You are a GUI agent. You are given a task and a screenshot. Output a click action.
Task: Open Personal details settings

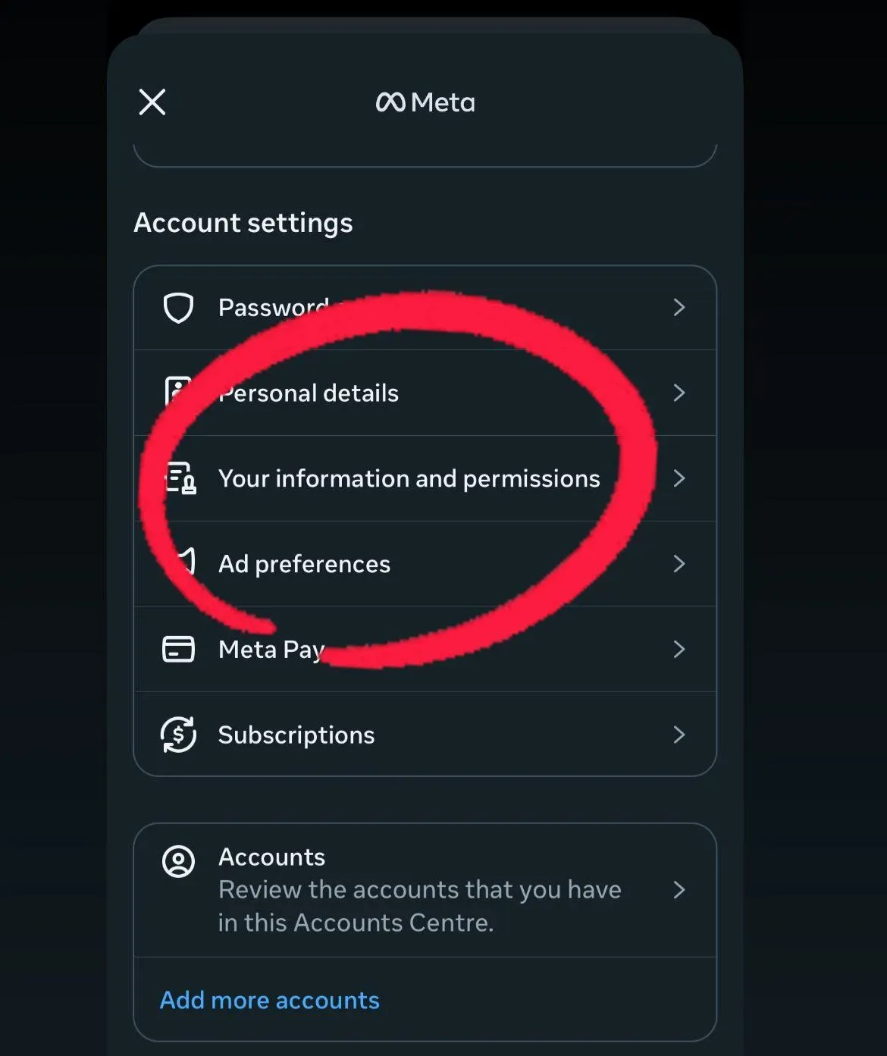click(309, 393)
